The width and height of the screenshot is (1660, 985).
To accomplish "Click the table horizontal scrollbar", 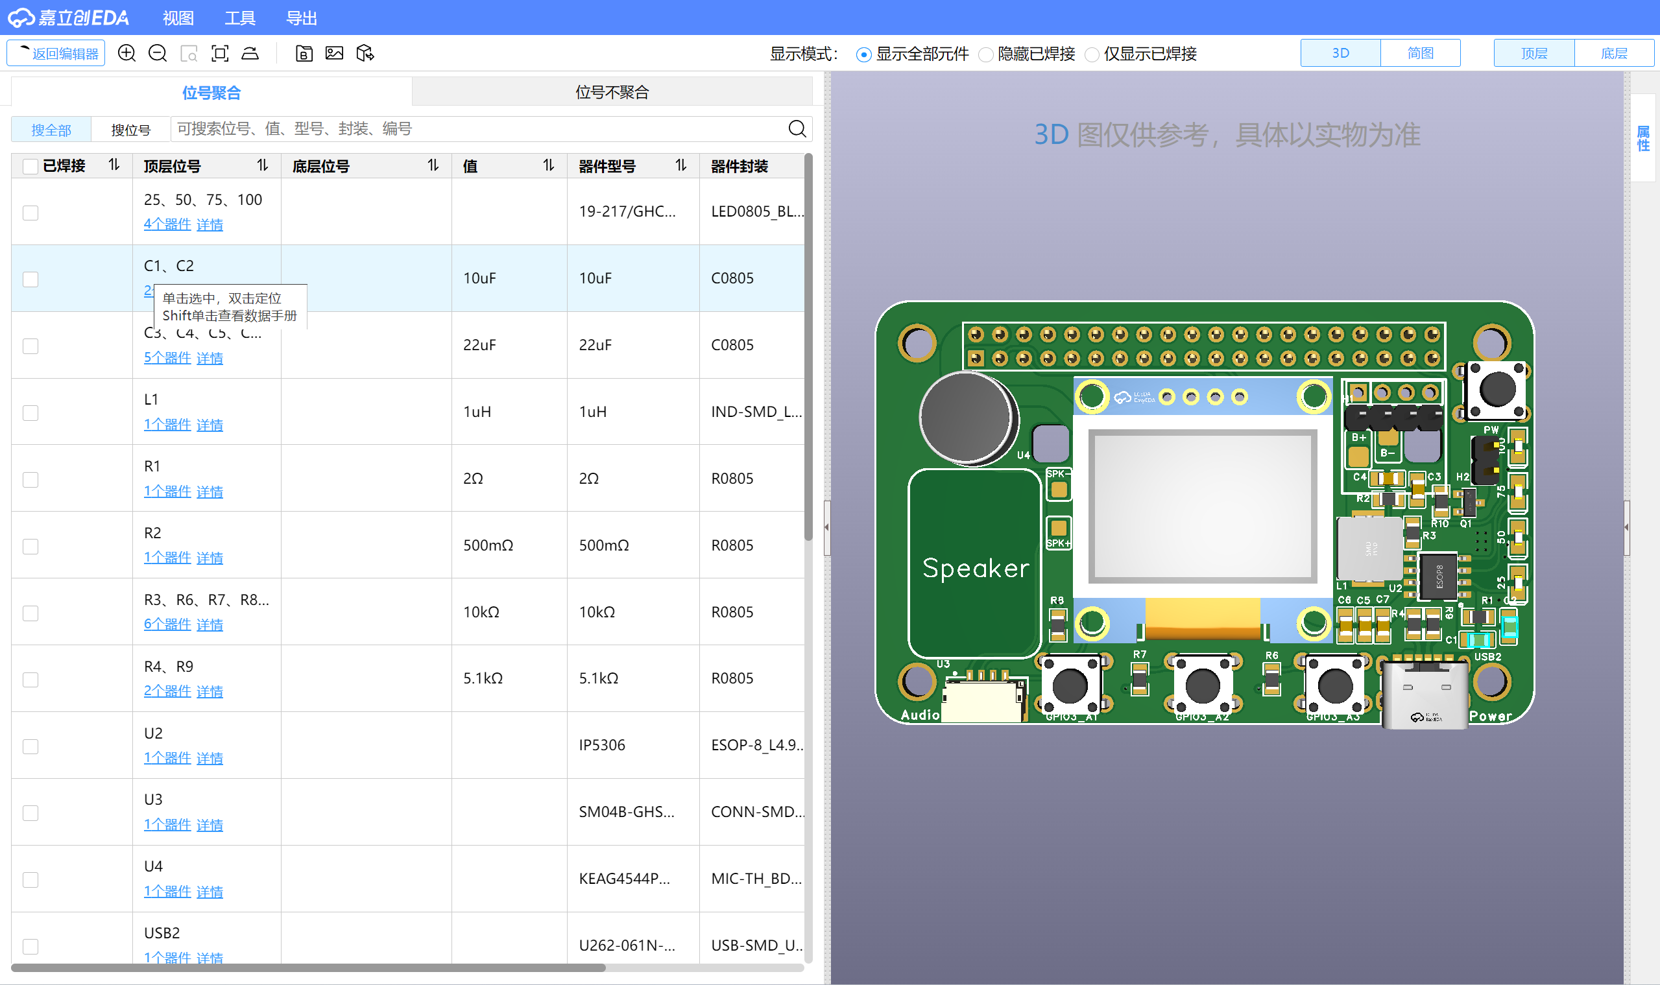I will [309, 967].
